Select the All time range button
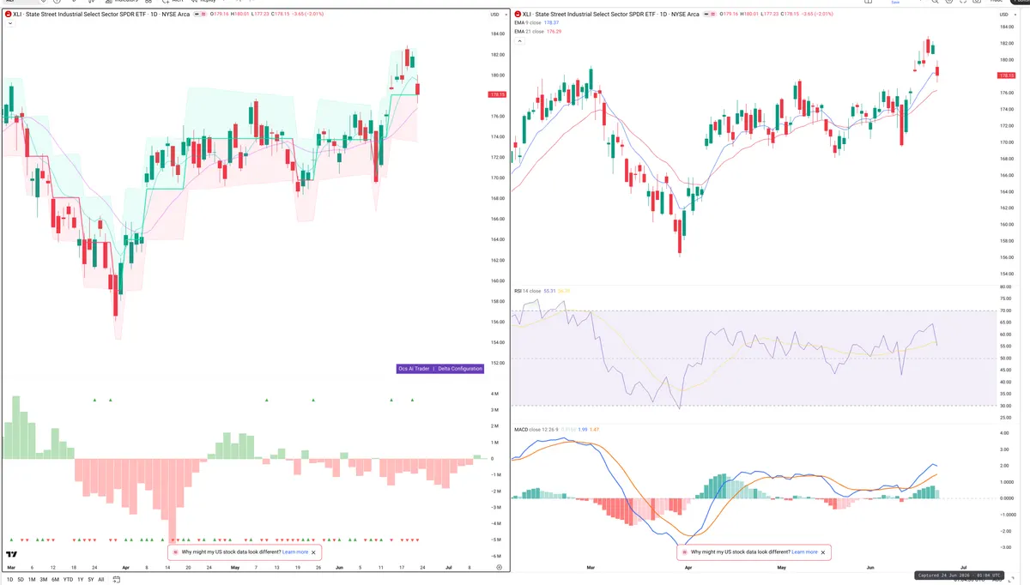 point(101,580)
